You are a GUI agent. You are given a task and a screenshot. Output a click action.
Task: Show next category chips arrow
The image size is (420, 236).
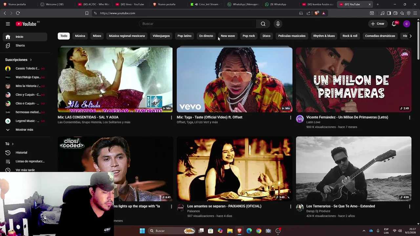[x=410, y=36]
